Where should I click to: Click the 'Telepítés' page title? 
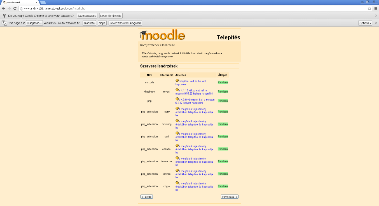point(228,38)
